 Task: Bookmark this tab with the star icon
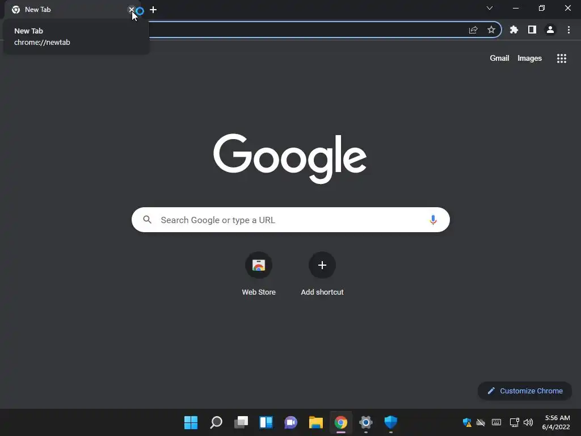(491, 30)
